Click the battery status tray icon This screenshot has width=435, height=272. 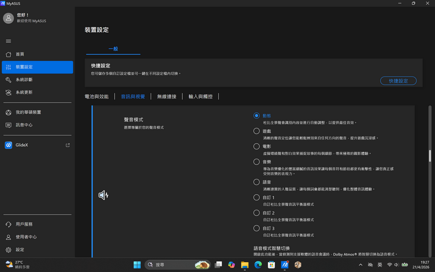(405, 265)
